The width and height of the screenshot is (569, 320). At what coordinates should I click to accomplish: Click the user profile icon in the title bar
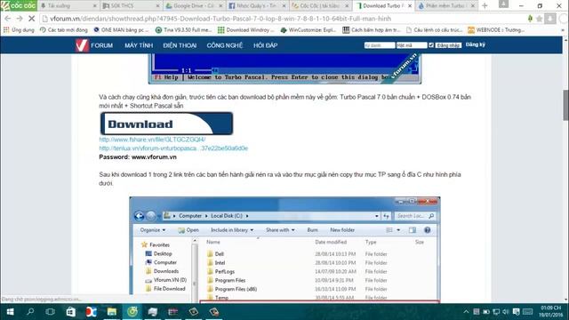pyautogui.click(x=503, y=4)
